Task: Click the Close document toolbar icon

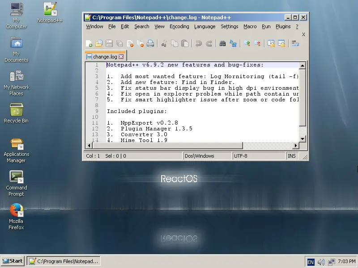Action: (x=130, y=43)
